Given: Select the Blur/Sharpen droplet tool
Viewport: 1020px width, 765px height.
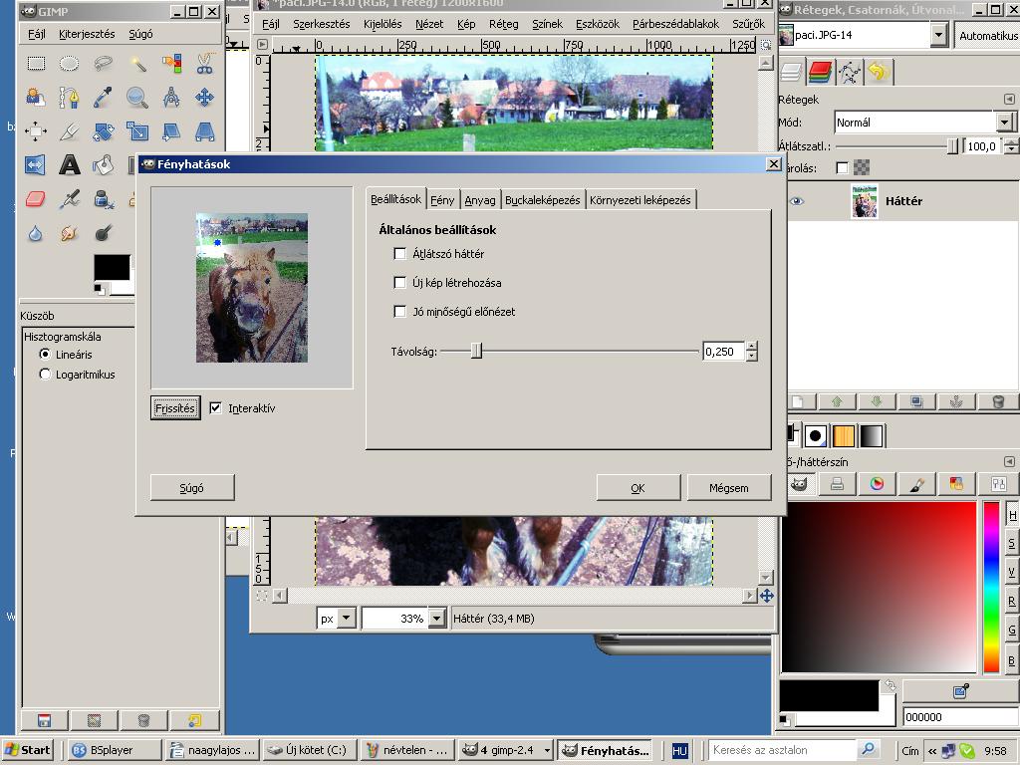Looking at the screenshot, I should 36,233.
